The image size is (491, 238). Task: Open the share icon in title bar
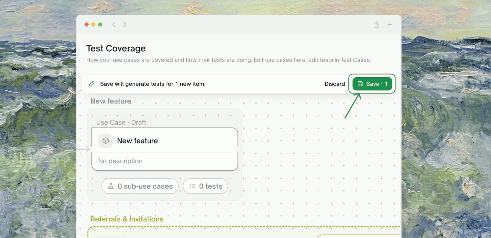(x=376, y=25)
